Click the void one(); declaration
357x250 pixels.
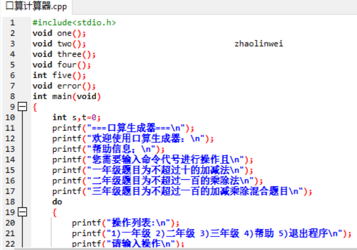(x=59, y=33)
